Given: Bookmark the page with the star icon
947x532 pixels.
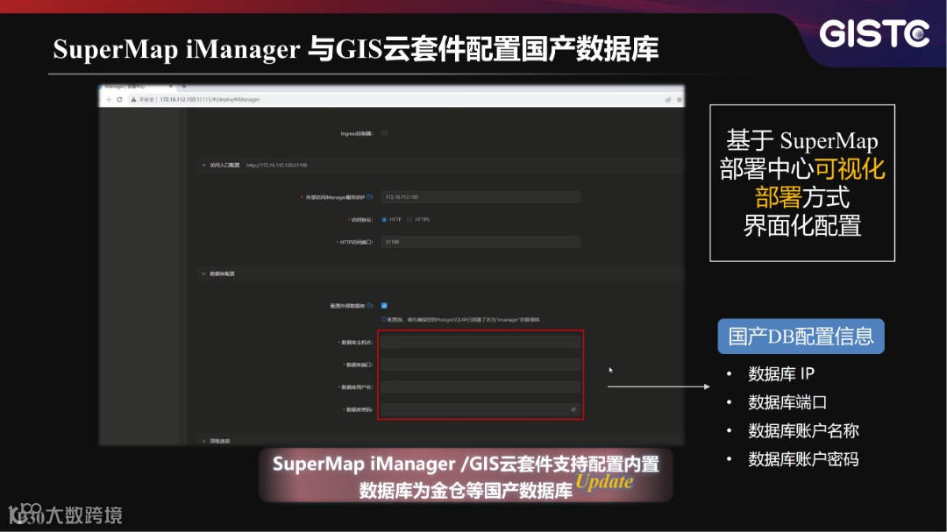Looking at the screenshot, I should click(680, 100).
